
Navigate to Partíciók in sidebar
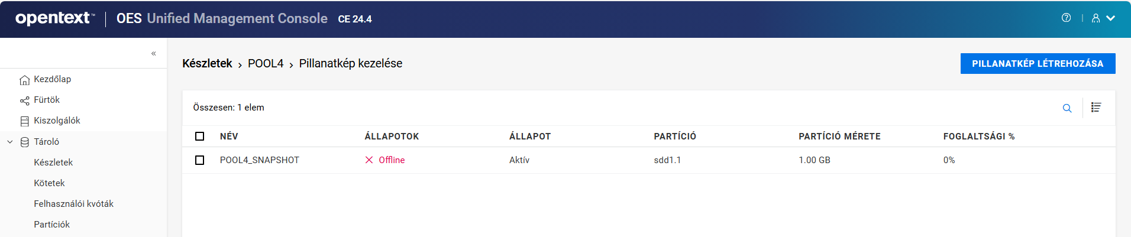pos(51,225)
